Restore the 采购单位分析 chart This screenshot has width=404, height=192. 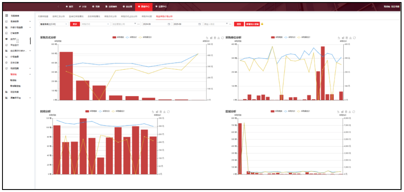click(x=354, y=38)
